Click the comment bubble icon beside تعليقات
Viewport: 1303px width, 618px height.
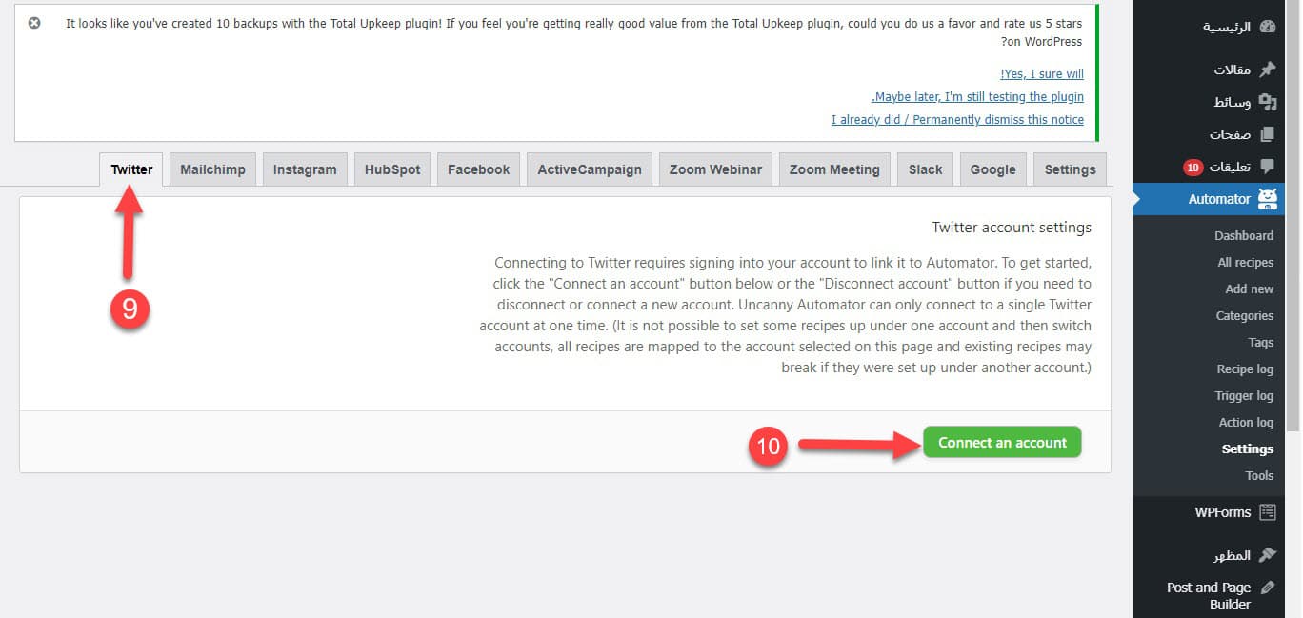[x=1267, y=167]
